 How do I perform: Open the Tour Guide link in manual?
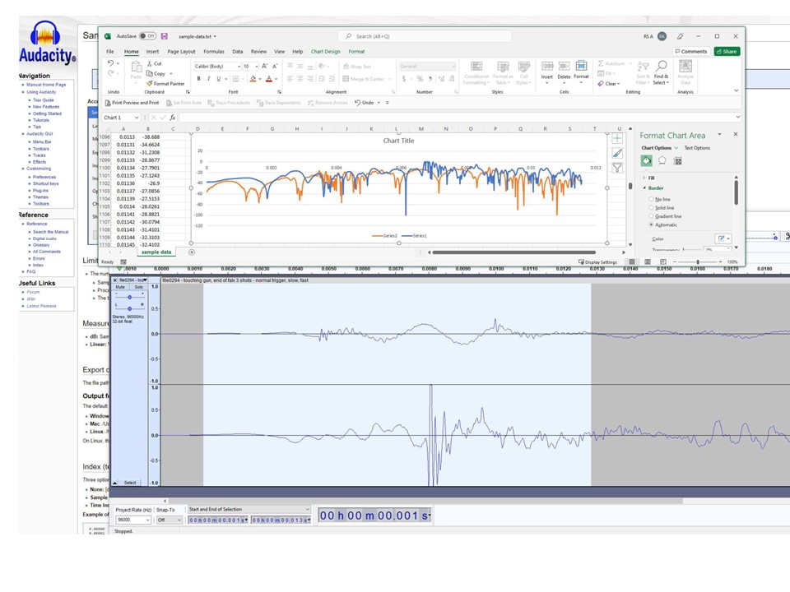44,100
